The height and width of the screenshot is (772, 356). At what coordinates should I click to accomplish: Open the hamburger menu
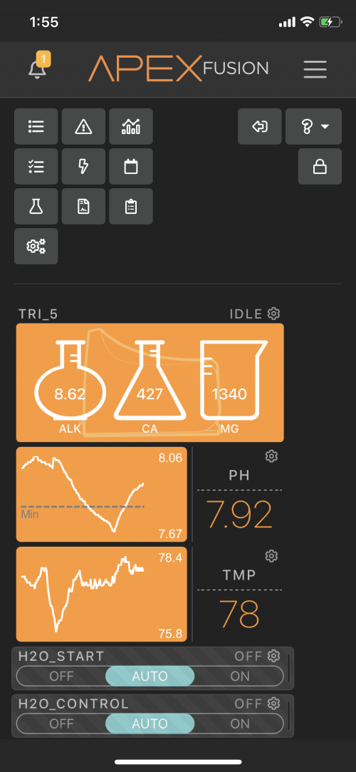(315, 69)
